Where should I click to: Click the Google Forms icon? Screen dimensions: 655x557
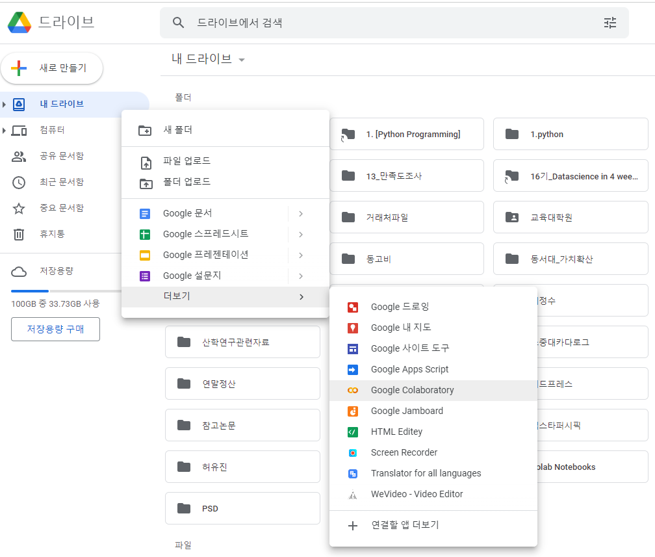(x=144, y=276)
